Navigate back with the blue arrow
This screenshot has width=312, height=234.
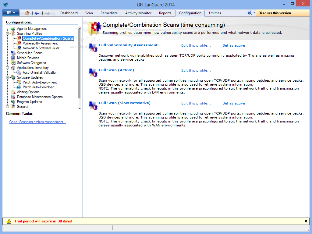(37, 13)
